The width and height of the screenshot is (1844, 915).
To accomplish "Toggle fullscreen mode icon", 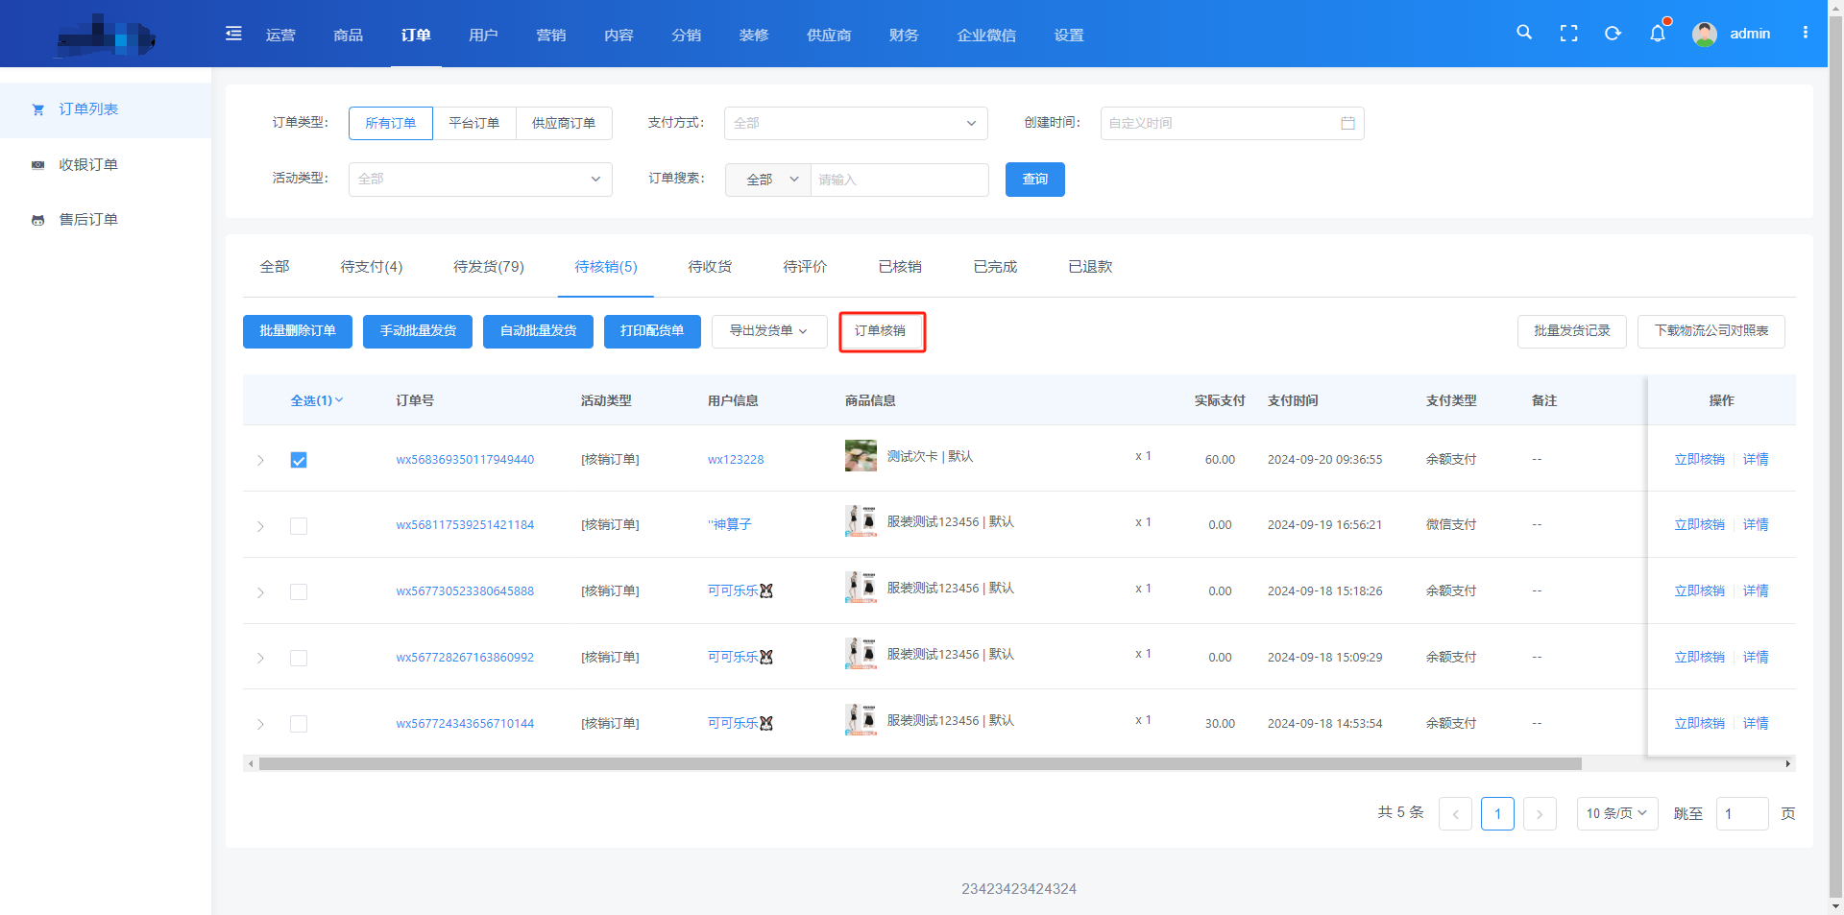I will tap(1568, 34).
